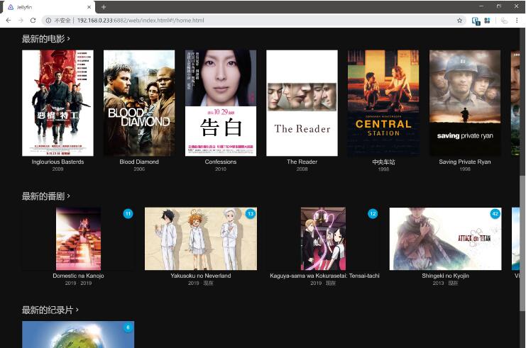Reload the Jellyfin page
526x348 pixels.
click(33, 21)
